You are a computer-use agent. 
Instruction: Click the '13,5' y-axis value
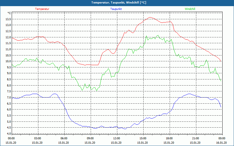(8, 19)
